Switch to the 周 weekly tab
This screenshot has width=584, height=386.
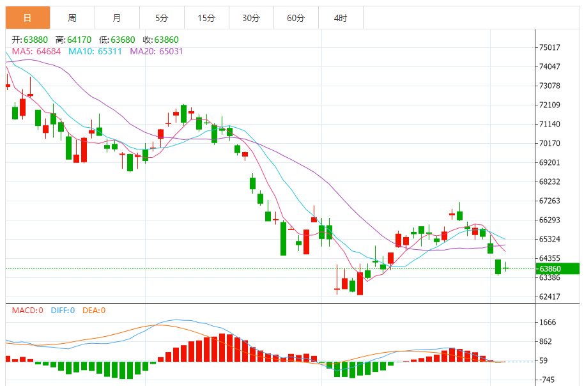click(72, 17)
